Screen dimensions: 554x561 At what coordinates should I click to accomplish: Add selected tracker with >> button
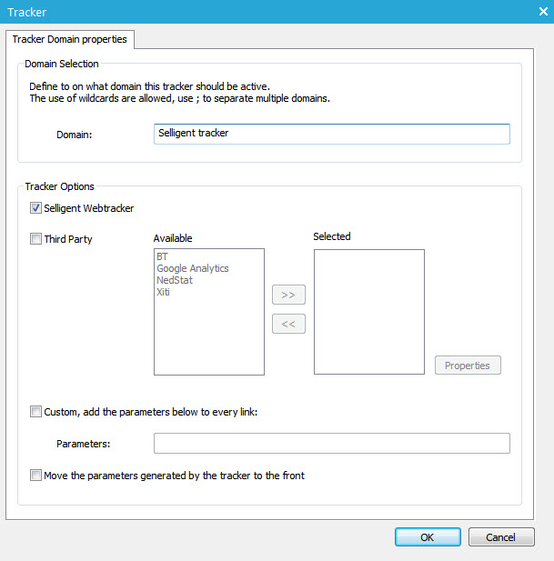pos(288,296)
